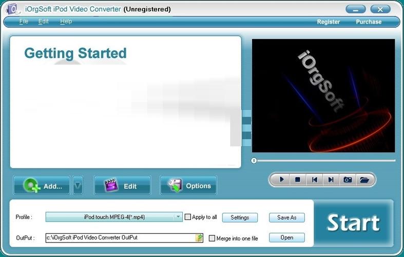This screenshot has width=404, height=257.
Task: Click the Settings button
Action: point(240,217)
